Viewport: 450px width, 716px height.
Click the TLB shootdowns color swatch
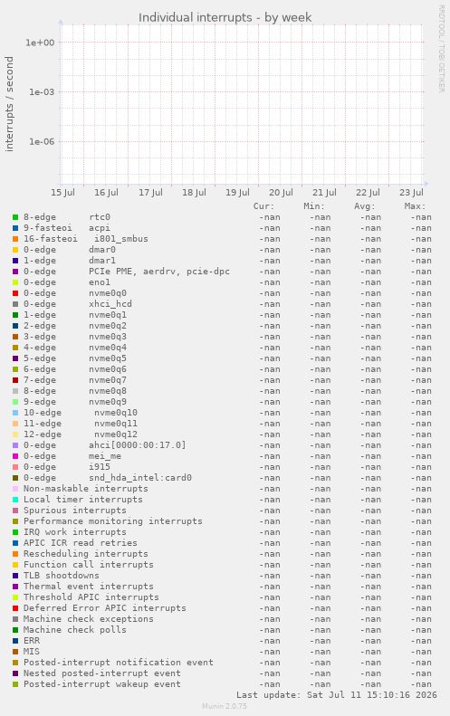pyautogui.click(x=15, y=576)
